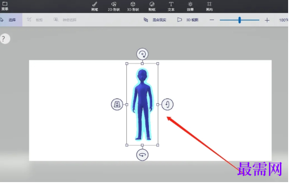This screenshot has height=184, width=291.
Task: Select the 画笔 brushes tool
Action: [x=95, y=6]
